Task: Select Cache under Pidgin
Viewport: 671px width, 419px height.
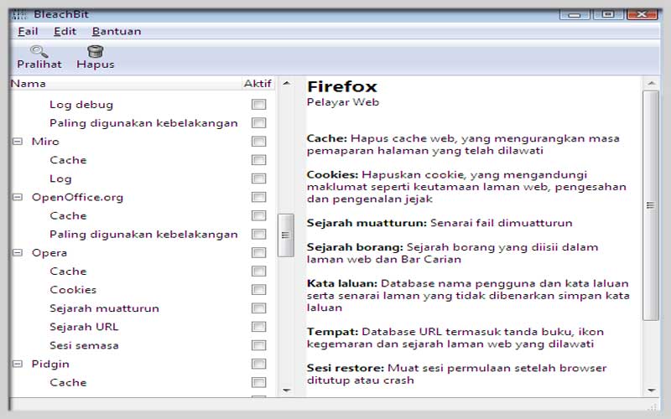Action: click(x=68, y=382)
